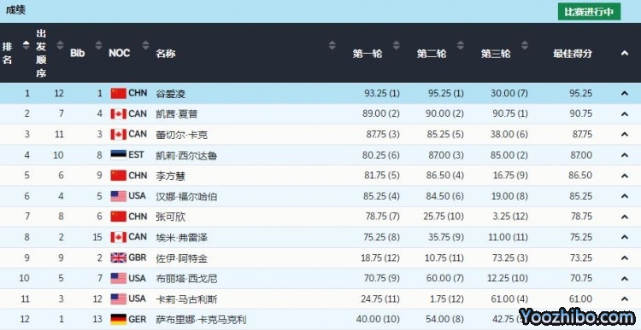Expand the 凯西·夏普 row details
Image resolution: width=641 pixels, height=330 pixels.
624,114
